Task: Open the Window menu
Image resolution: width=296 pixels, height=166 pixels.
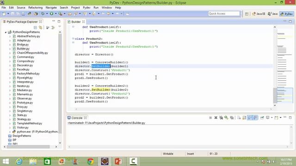Action: click(107, 7)
